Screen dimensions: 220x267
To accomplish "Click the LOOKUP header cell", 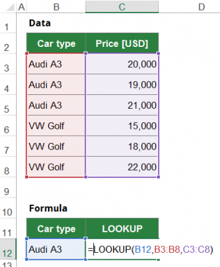I will click(x=122, y=228).
